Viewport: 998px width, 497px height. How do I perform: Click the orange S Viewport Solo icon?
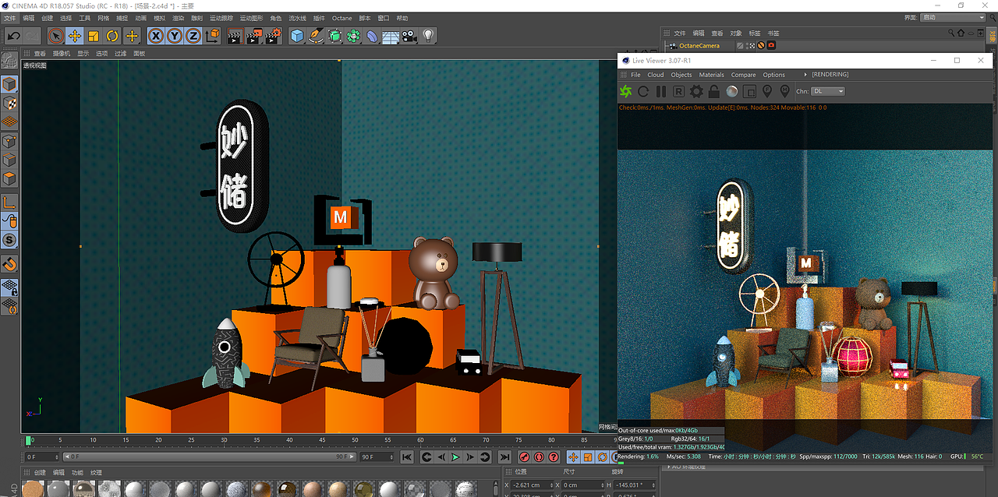tap(9, 240)
